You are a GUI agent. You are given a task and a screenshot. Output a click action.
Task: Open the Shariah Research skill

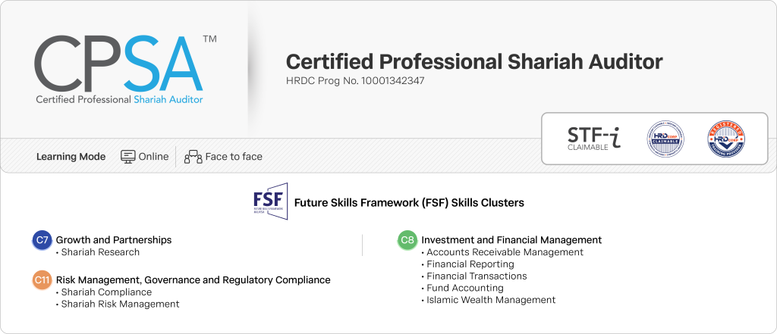pyautogui.click(x=100, y=252)
